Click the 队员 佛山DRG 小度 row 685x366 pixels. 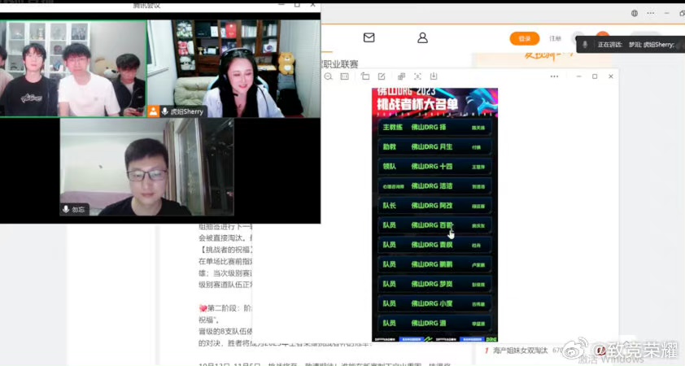click(x=434, y=303)
